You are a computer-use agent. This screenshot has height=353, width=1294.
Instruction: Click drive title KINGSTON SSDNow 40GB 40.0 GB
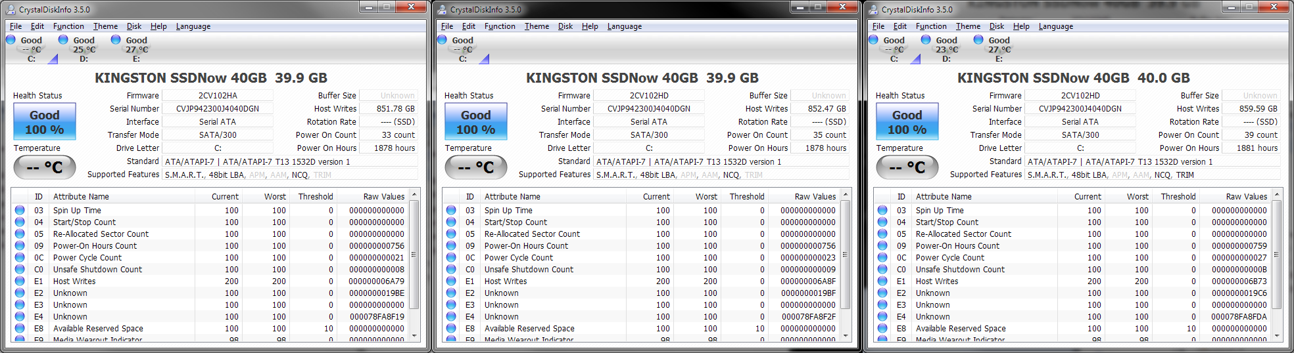1073,78
